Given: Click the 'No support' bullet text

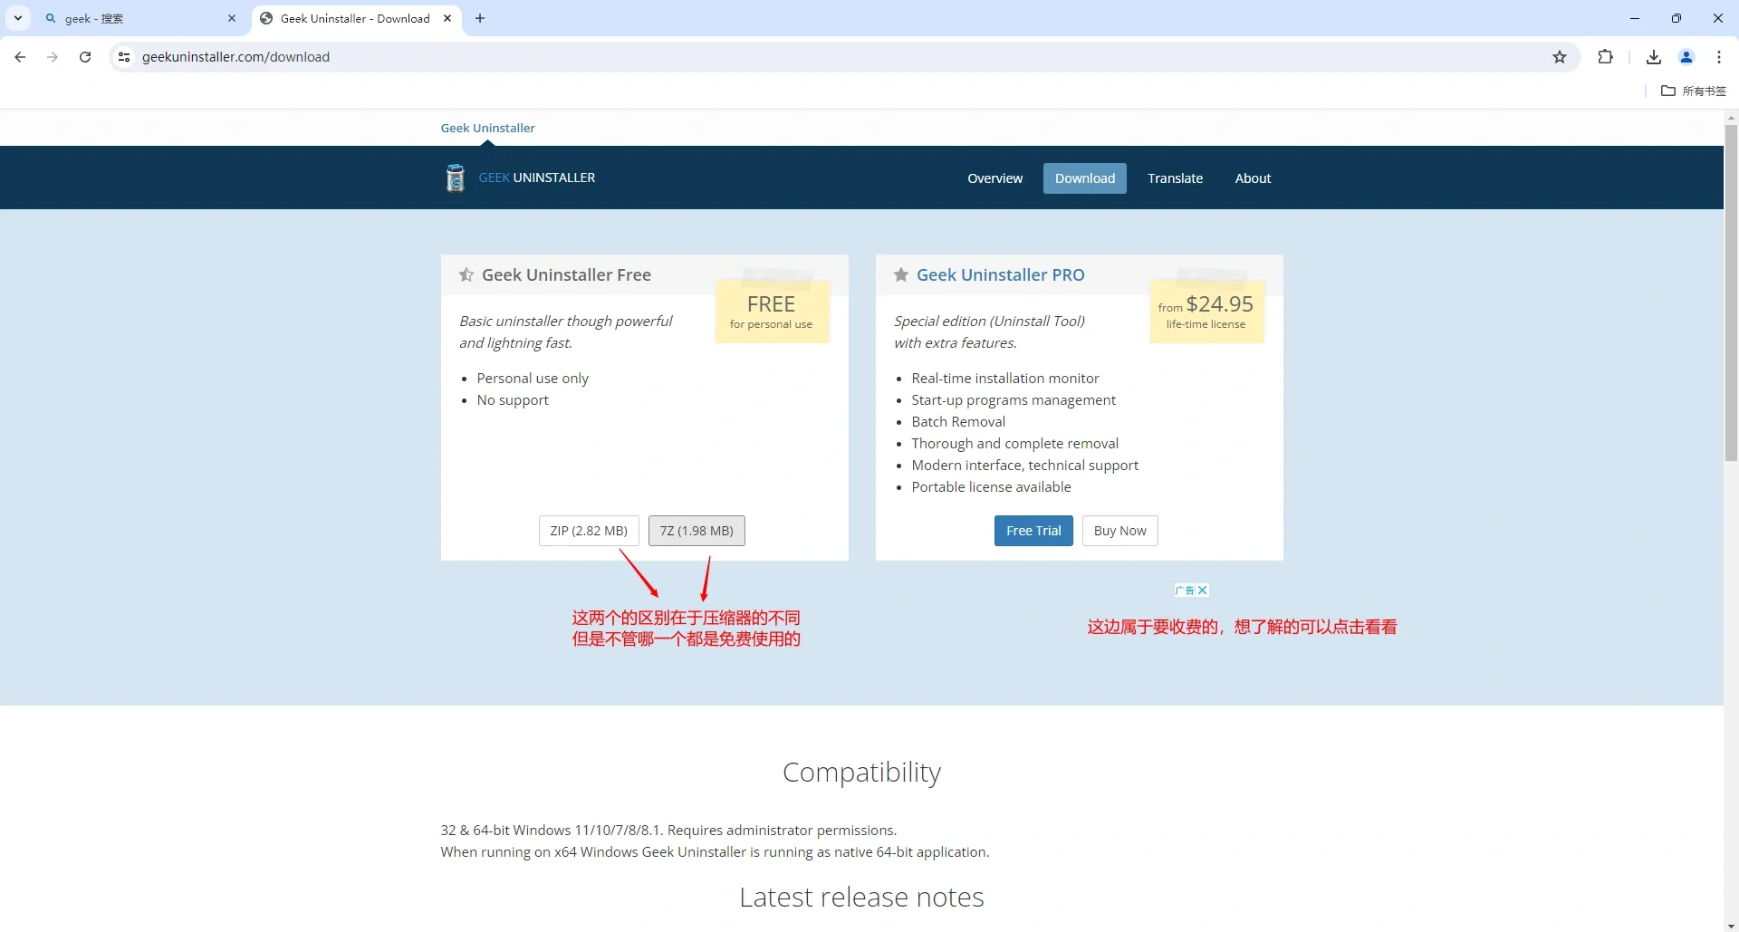Looking at the screenshot, I should coord(513,399).
